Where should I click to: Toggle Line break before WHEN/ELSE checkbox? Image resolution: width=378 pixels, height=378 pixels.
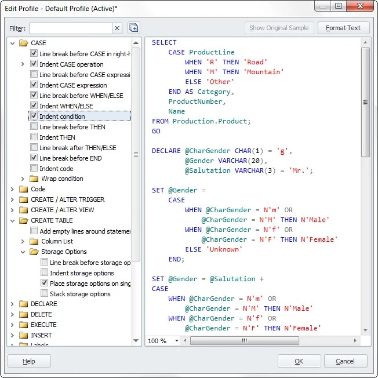point(34,95)
